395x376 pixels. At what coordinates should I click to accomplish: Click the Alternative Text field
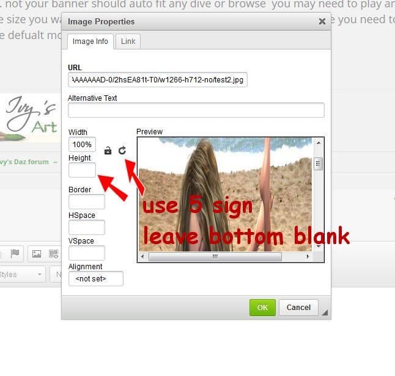(x=196, y=110)
